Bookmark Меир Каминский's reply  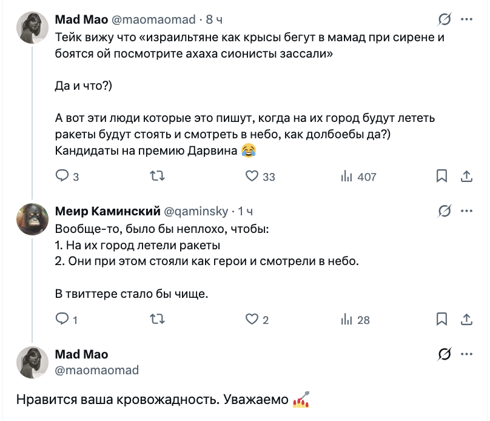click(442, 319)
